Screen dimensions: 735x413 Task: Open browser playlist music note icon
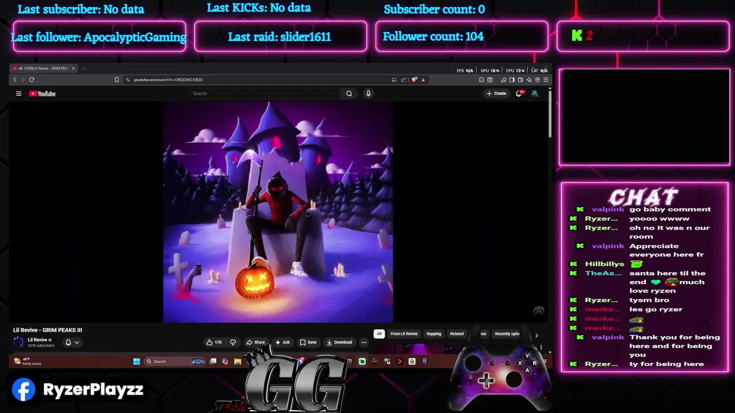pyautogui.click(x=504, y=80)
